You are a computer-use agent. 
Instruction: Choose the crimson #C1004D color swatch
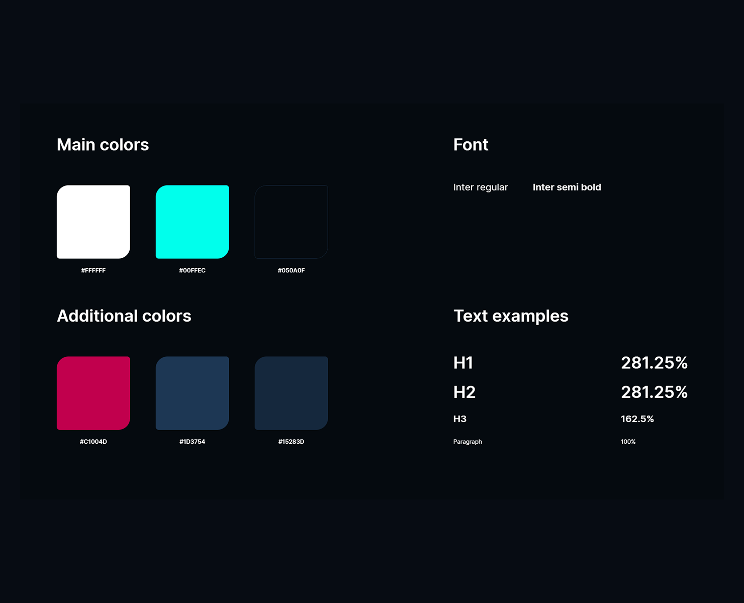[94, 393]
